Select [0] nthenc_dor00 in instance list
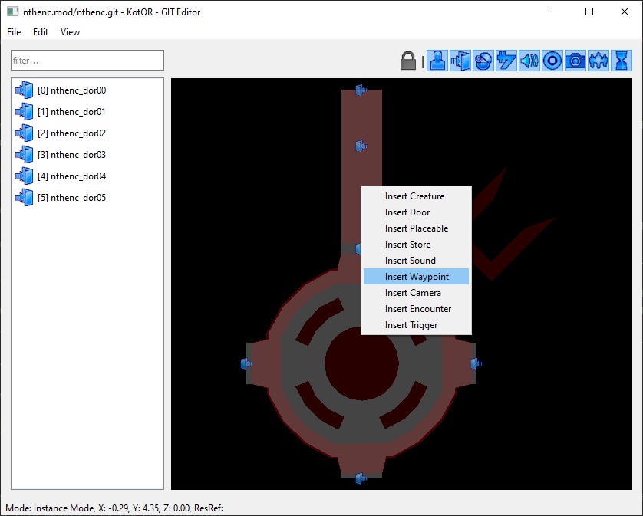This screenshot has height=516, width=643. point(87,90)
